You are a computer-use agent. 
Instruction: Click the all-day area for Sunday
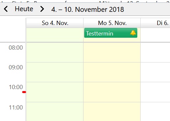[x=55, y=35]
